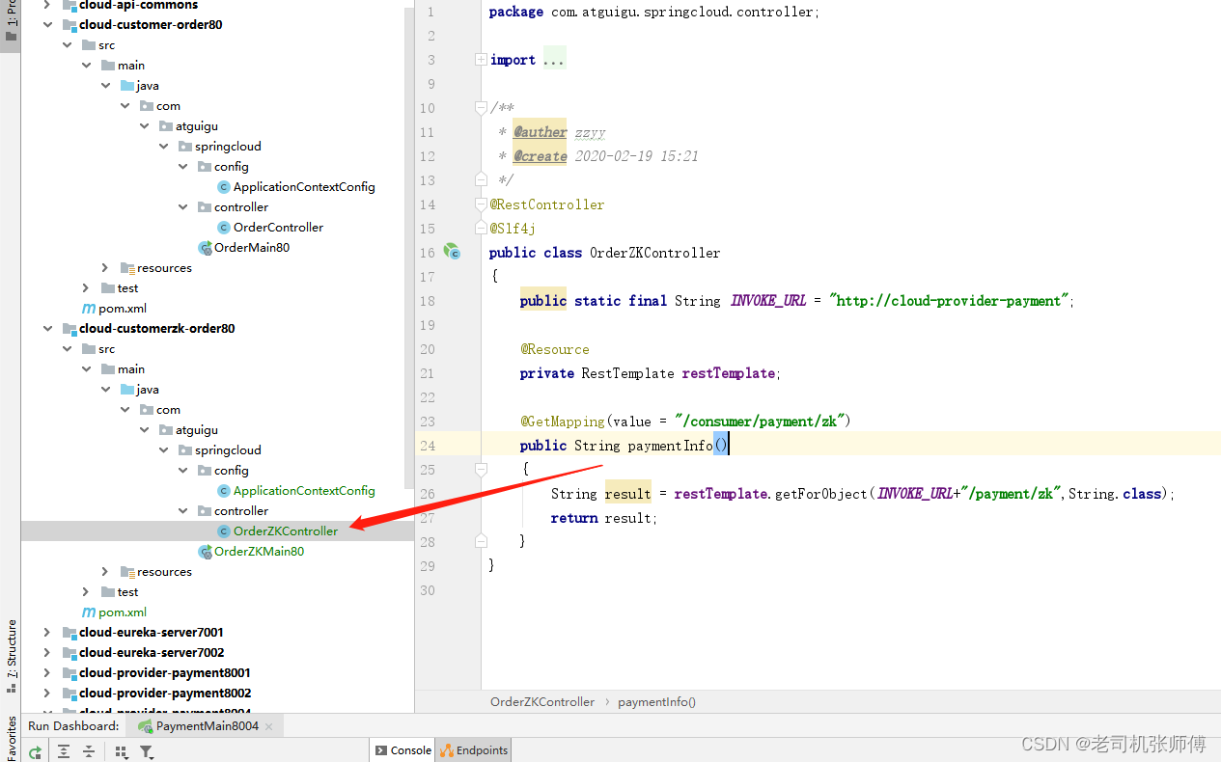Viewport: 1221px width, 762px height.
Task: Expand folded import block on line 3
Action: tap(481, 60)
